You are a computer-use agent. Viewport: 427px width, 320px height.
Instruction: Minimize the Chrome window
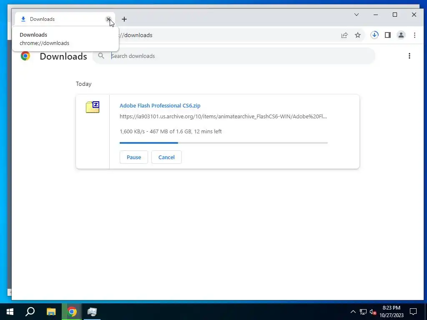[x=376, y=15]
